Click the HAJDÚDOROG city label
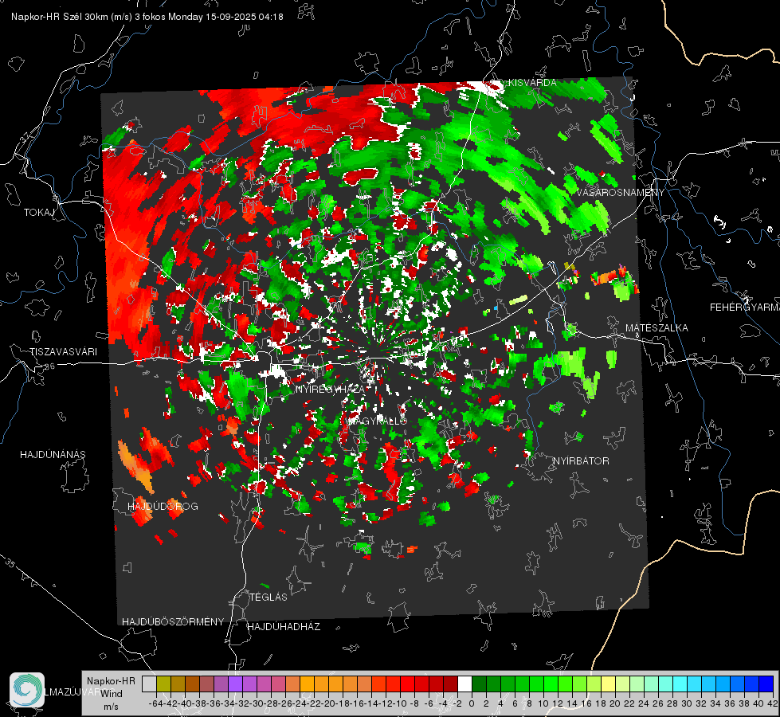Viewport: 780px width, 717px height. pos(163,507)
